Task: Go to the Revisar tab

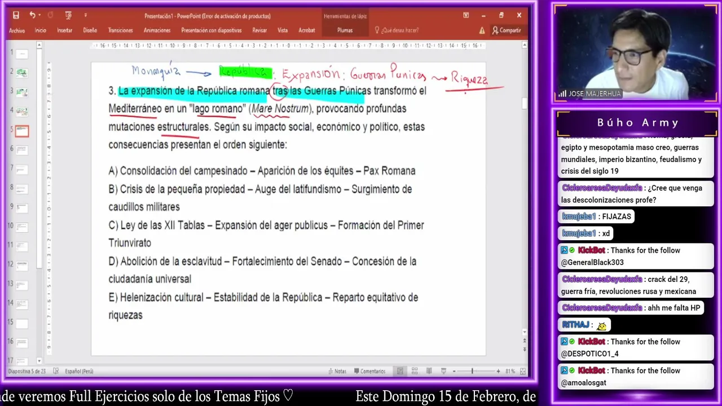Action: point(259,30)
